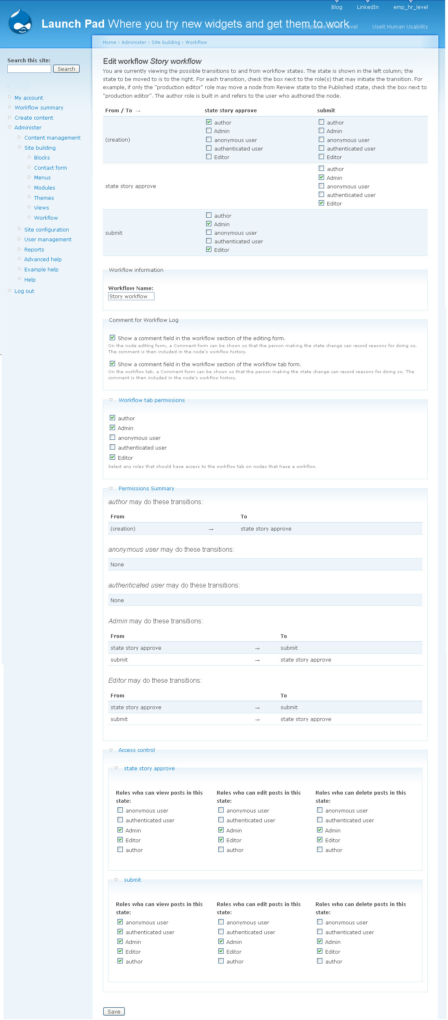Check anonymous user in Workflow tab permissions
The image size is (448, 1020).
112,437
